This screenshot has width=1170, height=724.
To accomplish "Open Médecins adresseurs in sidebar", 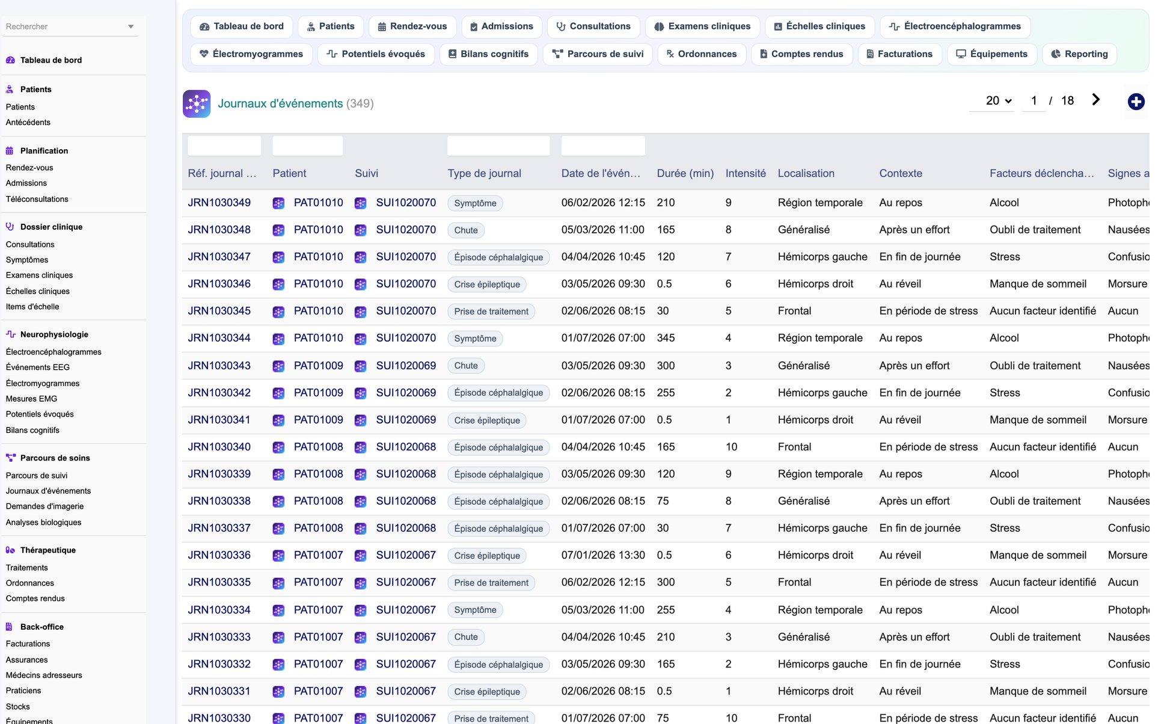I will coord(44,675).
